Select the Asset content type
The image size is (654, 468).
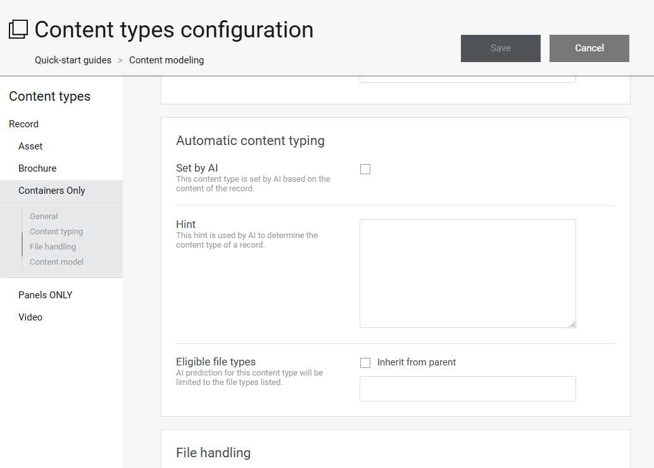pos(30,146)
